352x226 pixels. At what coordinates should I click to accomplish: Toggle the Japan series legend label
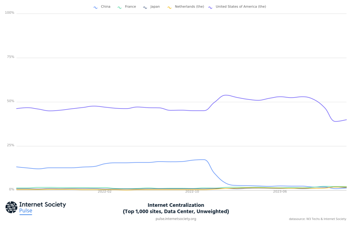[x=155, y=7]
